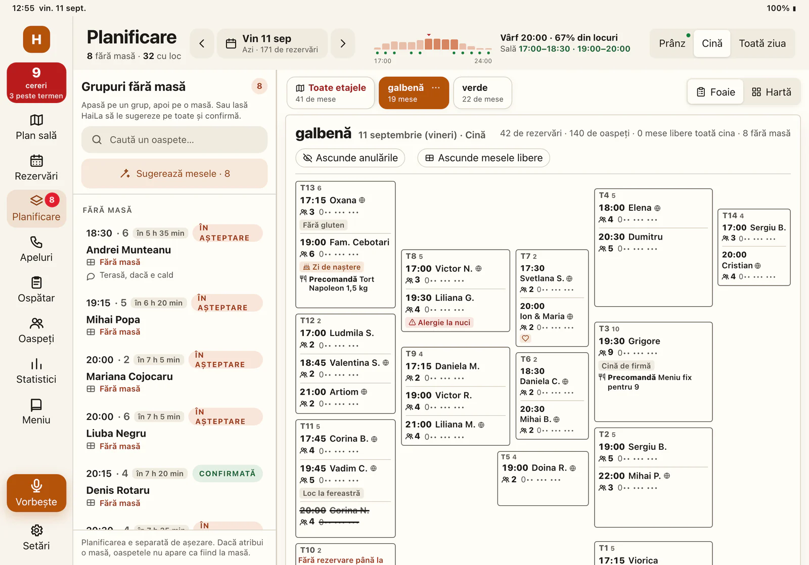Select the galbenă floor tab
This screenshot has height=565, width=809.
[414, 92]
